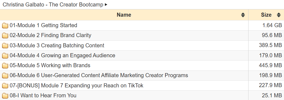Click the folder icon for BONUS Module 7 TikTok

click(x=5, y=85)
